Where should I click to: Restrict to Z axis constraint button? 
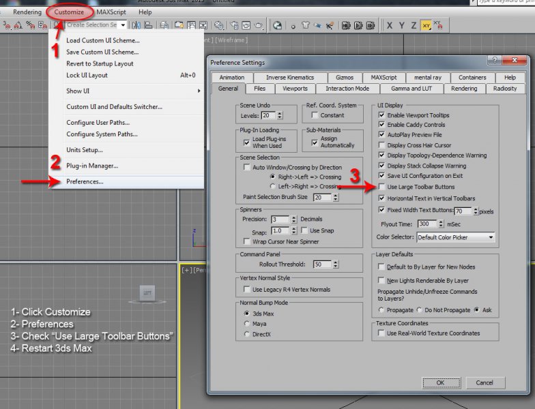[x=414, y=25]
